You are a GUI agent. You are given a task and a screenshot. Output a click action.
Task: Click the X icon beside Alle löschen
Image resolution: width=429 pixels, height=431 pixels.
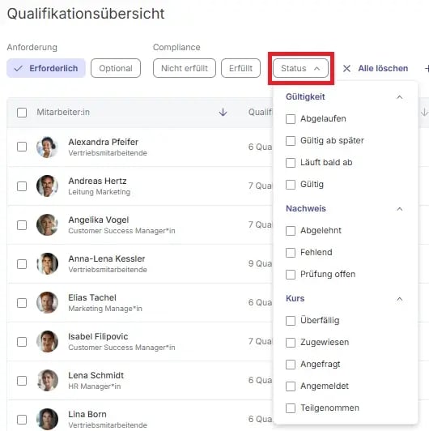(x=346, y=68)
